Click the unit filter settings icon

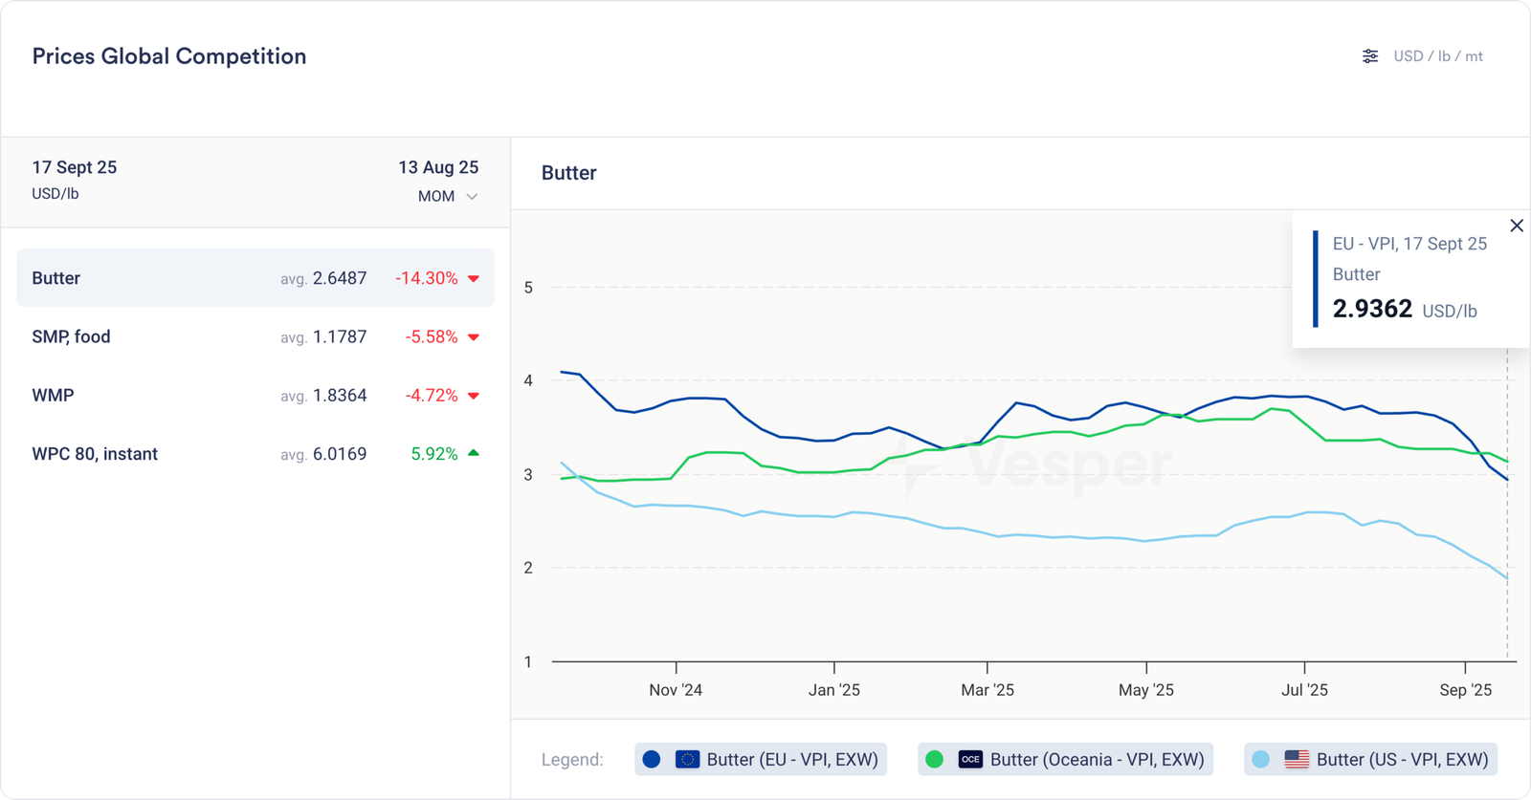[1370, 56]
